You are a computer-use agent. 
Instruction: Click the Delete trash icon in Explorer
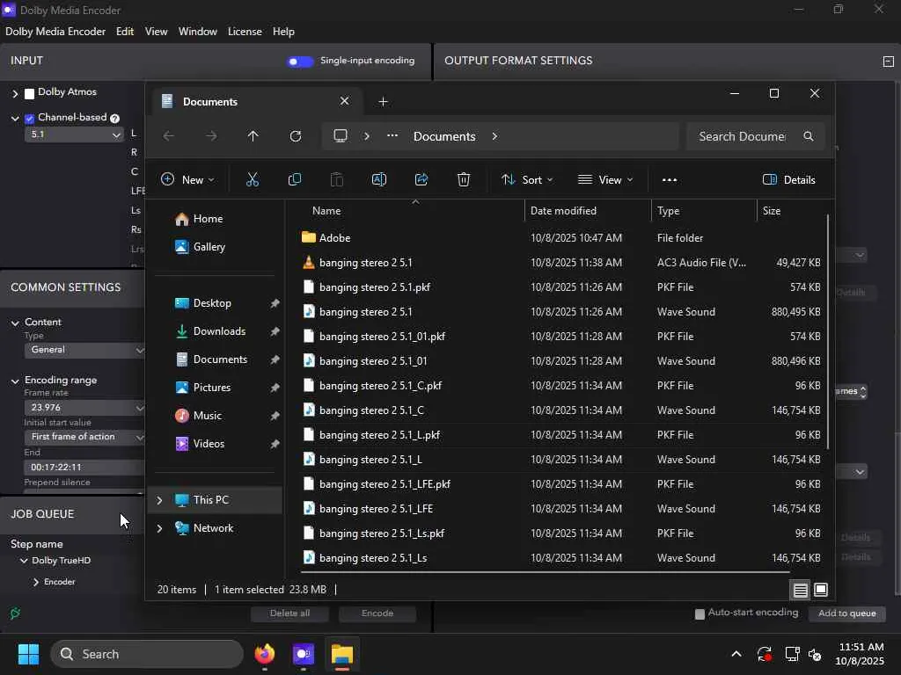[x=464, y=179]
